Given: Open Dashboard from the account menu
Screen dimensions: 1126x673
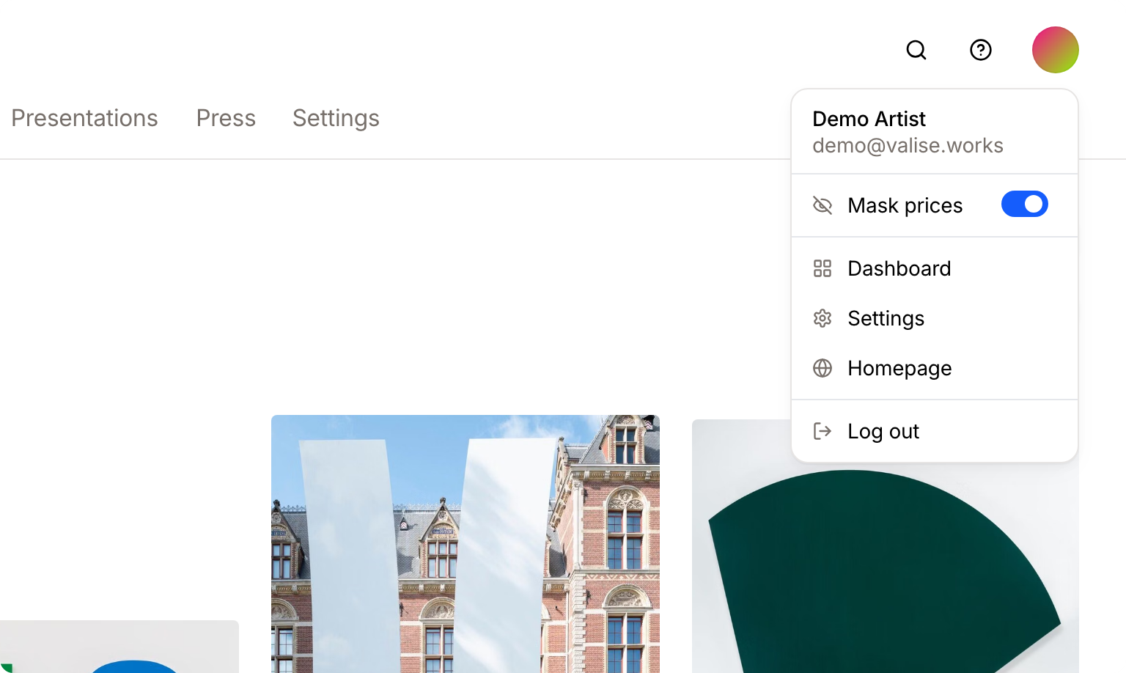Looking at the screenshot, I should [x=935, y=268].
